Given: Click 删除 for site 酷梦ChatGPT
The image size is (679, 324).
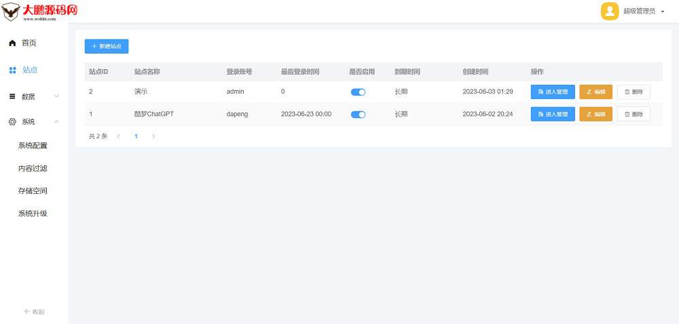Looking at the screenshot, I should [x=634, y=114].
